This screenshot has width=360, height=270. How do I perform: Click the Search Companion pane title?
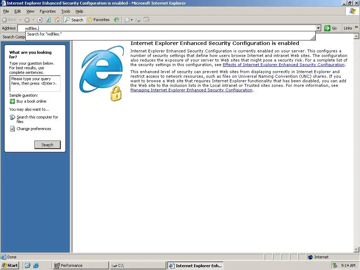pyautogui.click(x=14, y=37)
